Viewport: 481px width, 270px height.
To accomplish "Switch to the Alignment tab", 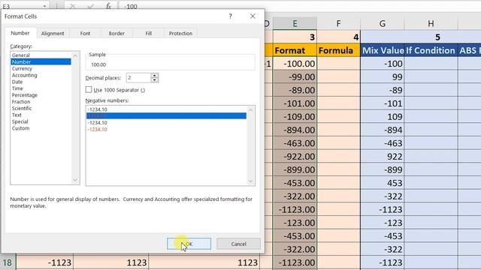I will click(53, 33).
